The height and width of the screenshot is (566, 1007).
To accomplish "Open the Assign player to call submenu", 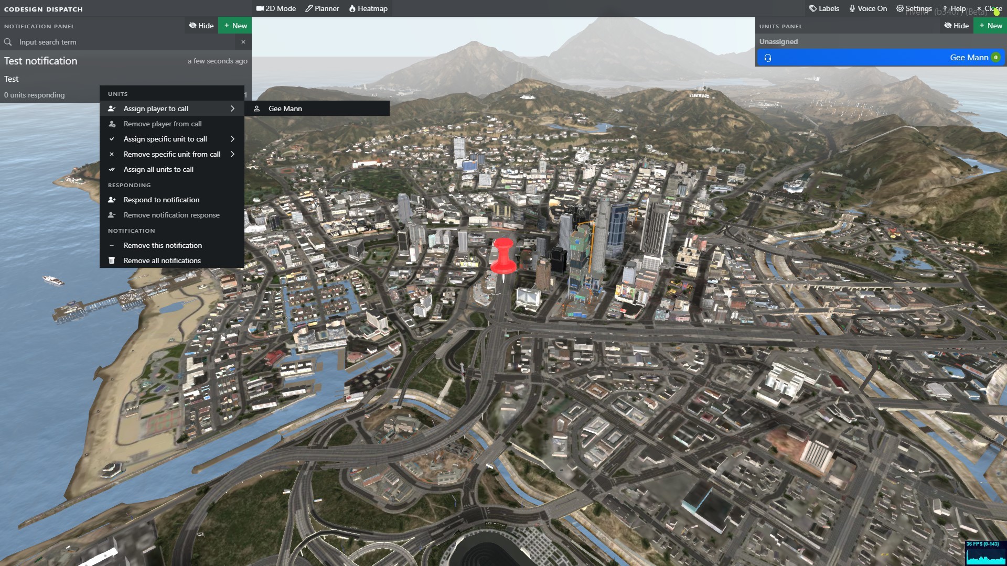I will click(x=156, y=108).
